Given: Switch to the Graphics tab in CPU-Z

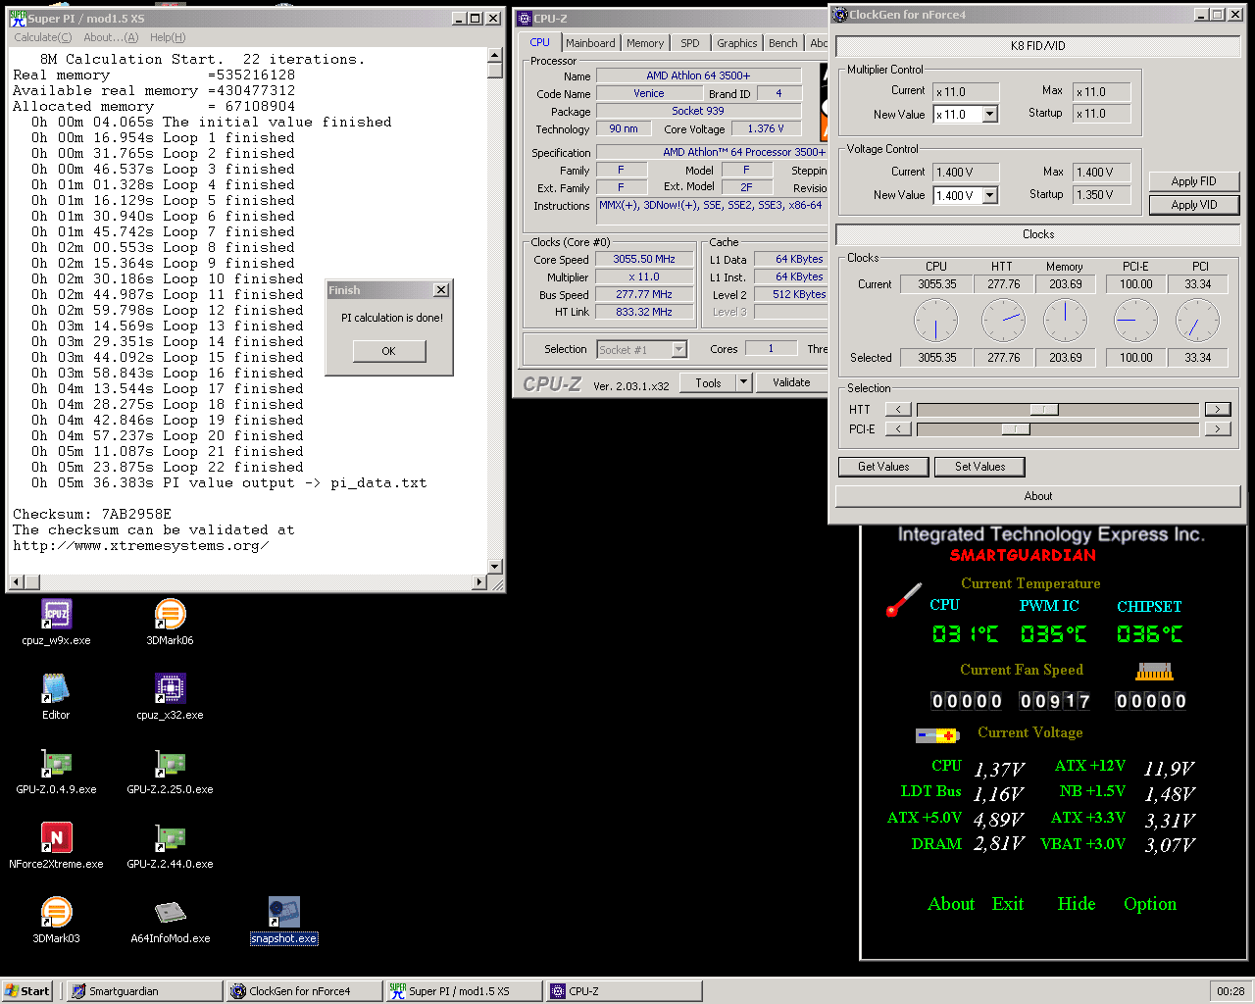Looking at the screenshot, I should click(736, 43).
